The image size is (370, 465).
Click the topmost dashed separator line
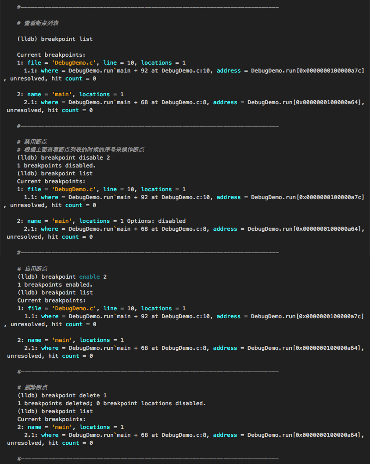pyautogui.click(x=147, y=7)
